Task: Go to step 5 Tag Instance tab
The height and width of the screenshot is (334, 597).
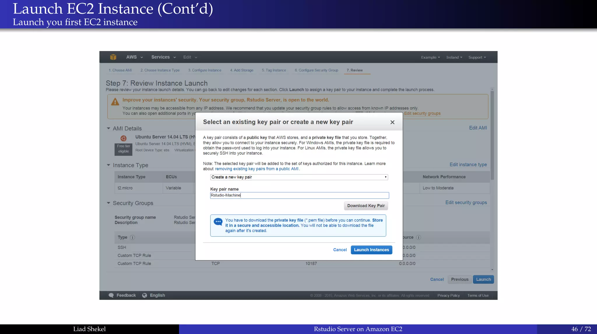Action: click(274, 70)
